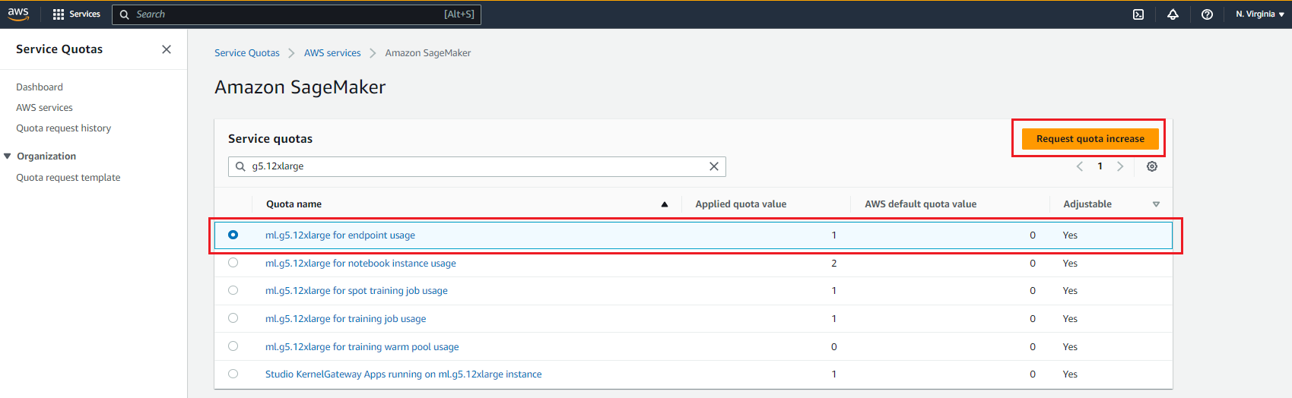Click Service Quotas breadcrumb link

pos(247,53)
